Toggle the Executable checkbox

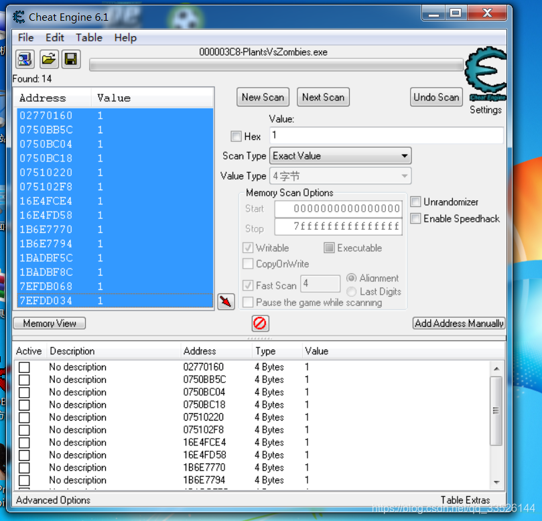pyautogui.click(x=329, y=248)
